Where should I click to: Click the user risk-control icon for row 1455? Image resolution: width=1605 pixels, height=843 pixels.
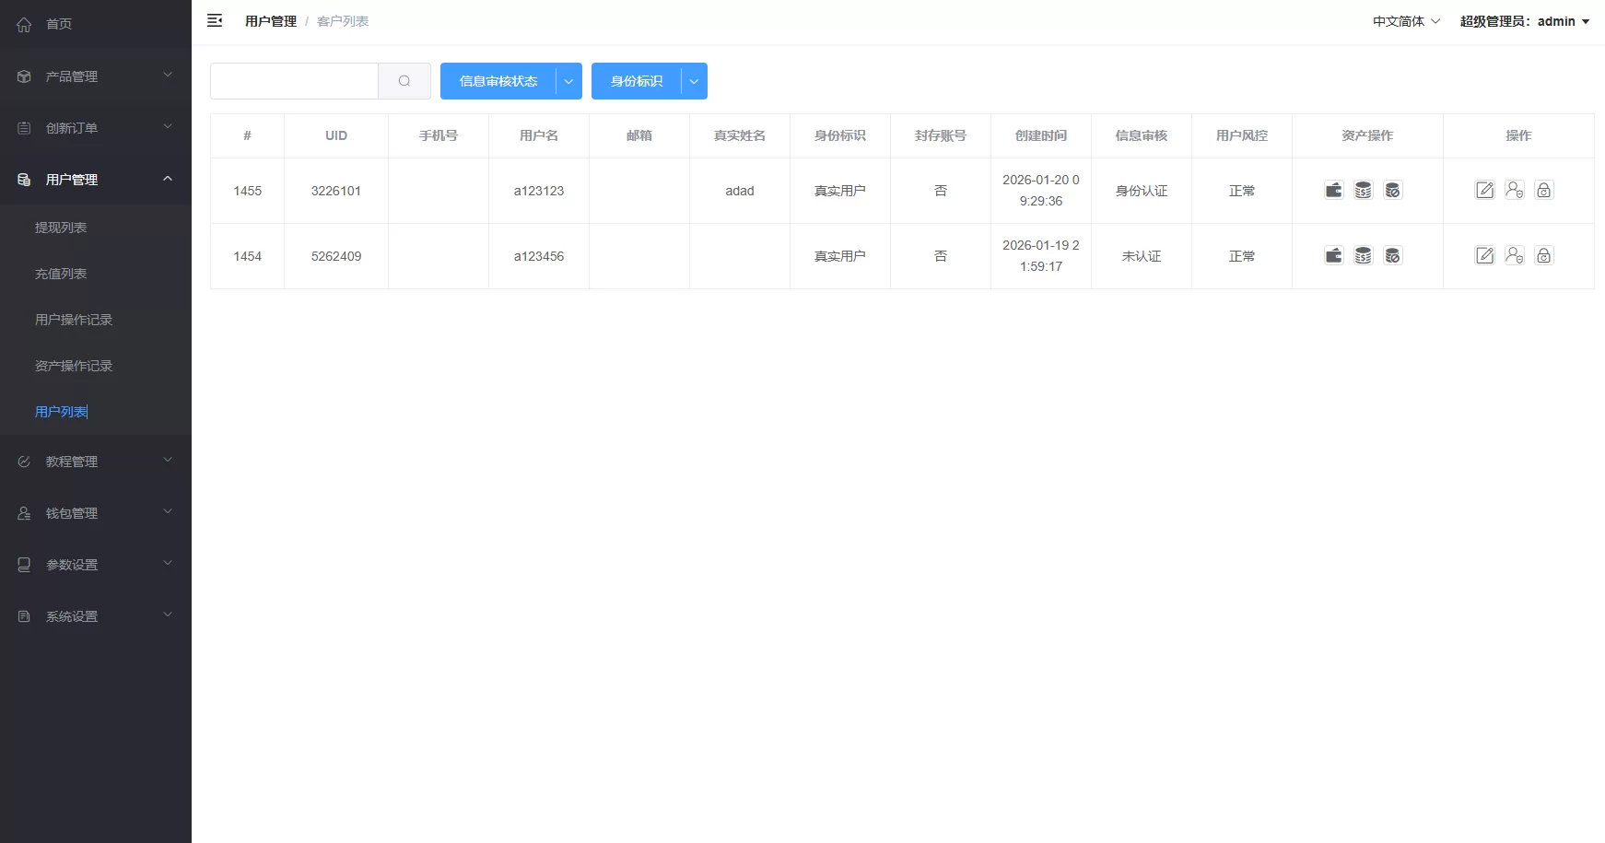click(1515, 190)
